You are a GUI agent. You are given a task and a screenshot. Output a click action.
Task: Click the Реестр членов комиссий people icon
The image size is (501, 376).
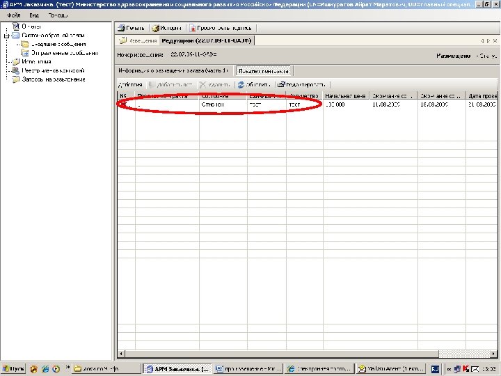tap(15, 70)
